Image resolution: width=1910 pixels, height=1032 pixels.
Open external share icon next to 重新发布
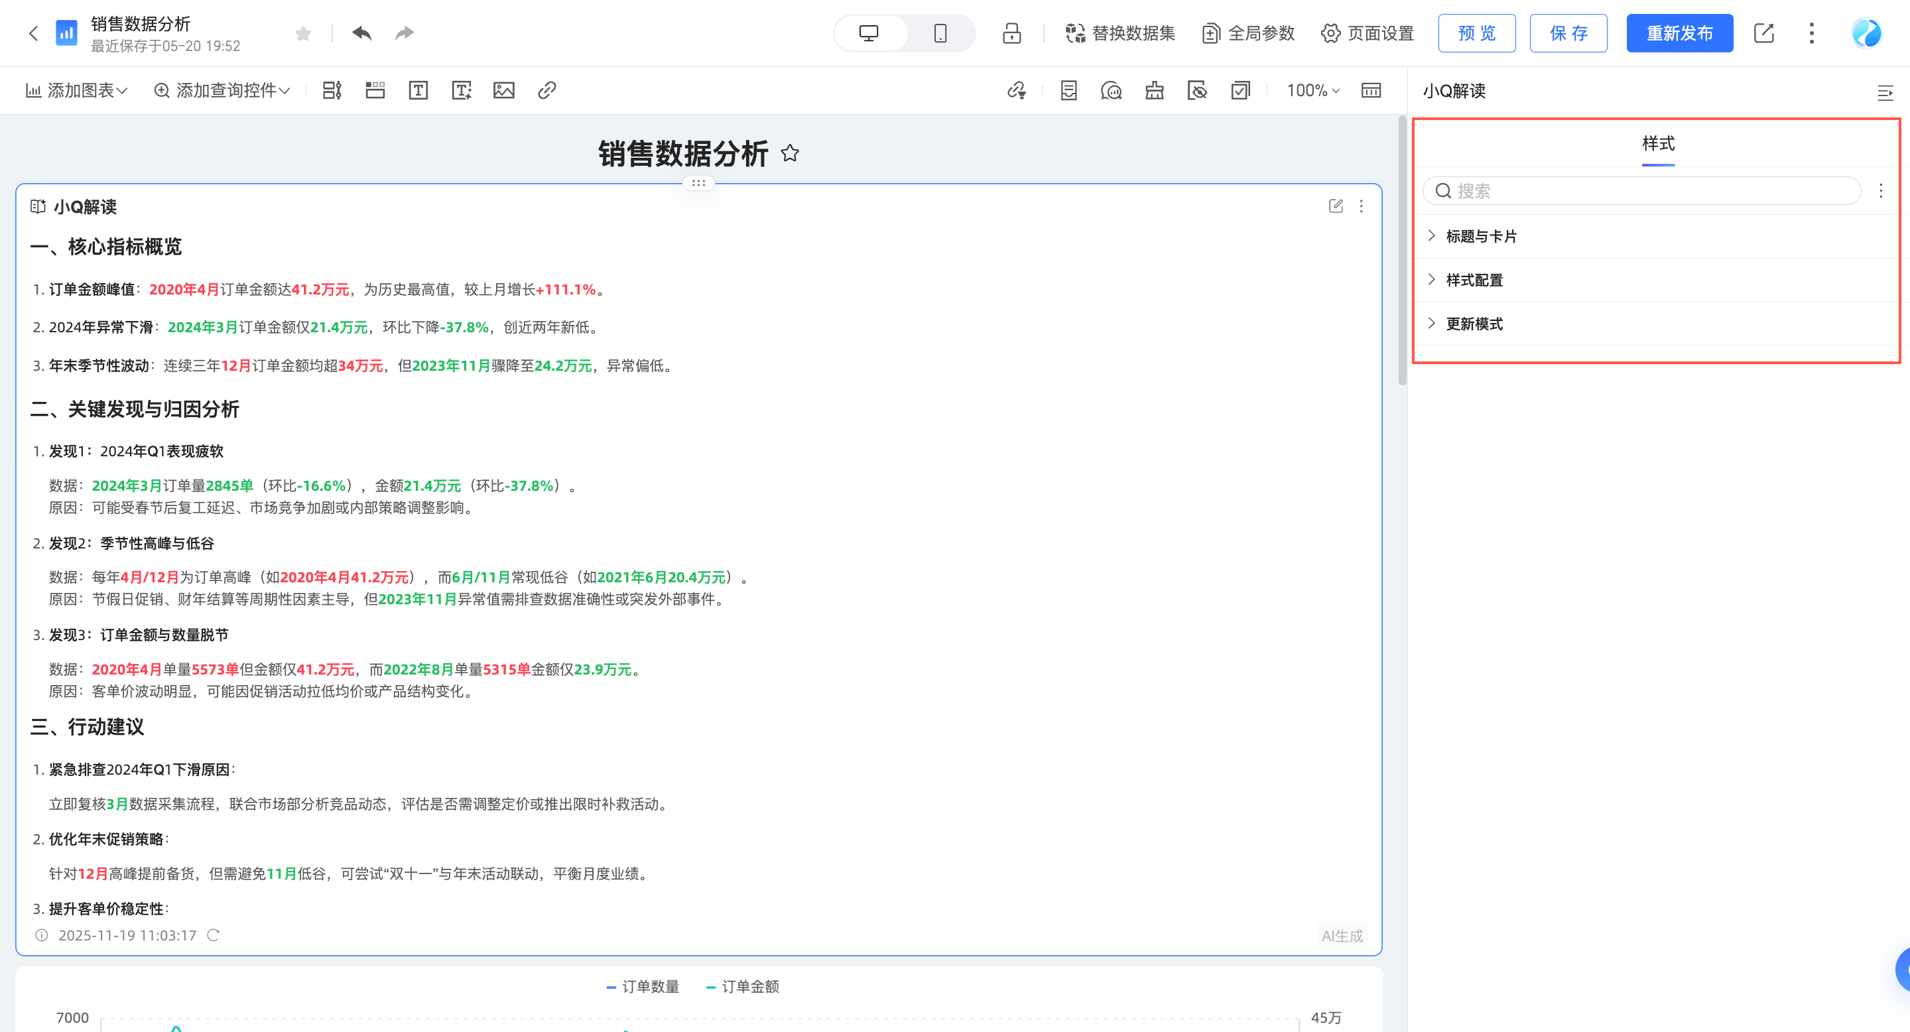(1764, 33)
